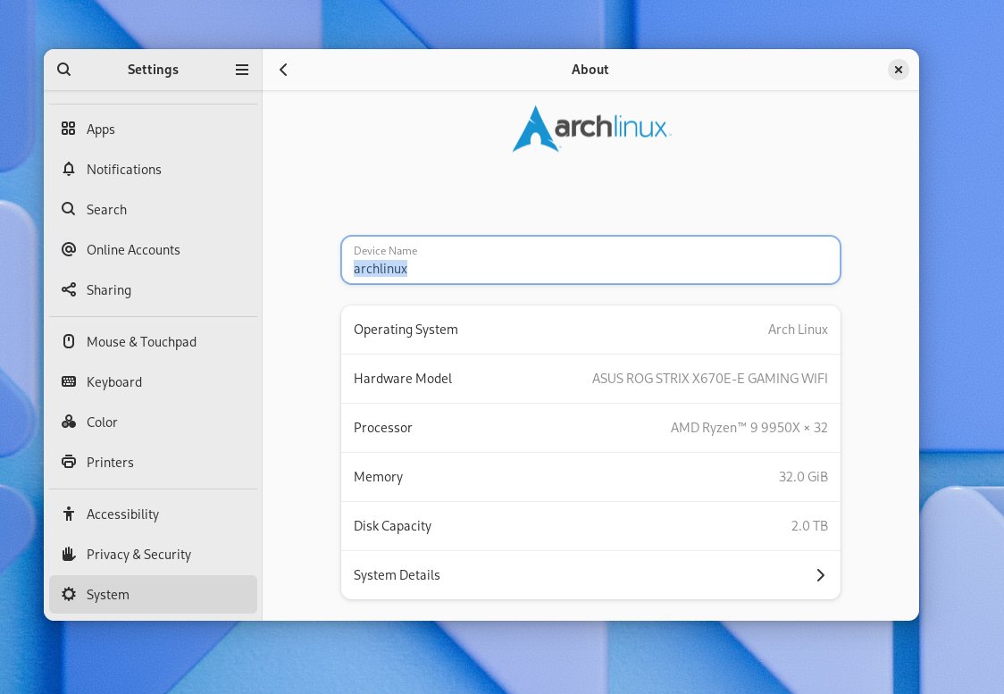Open the Notifications settings panel
The image size is (1004, 694).
[x=153, y=169]
